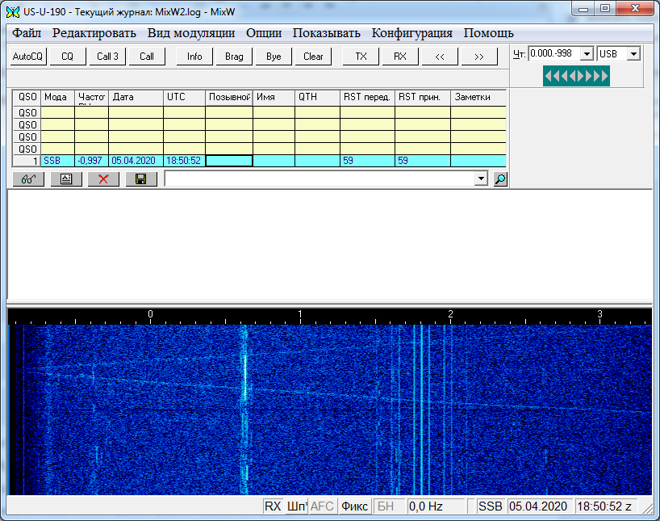660x521 pixels.
Task: Click the 05.04.2020 date cell in row 1
Action: [x=136, y=161]
